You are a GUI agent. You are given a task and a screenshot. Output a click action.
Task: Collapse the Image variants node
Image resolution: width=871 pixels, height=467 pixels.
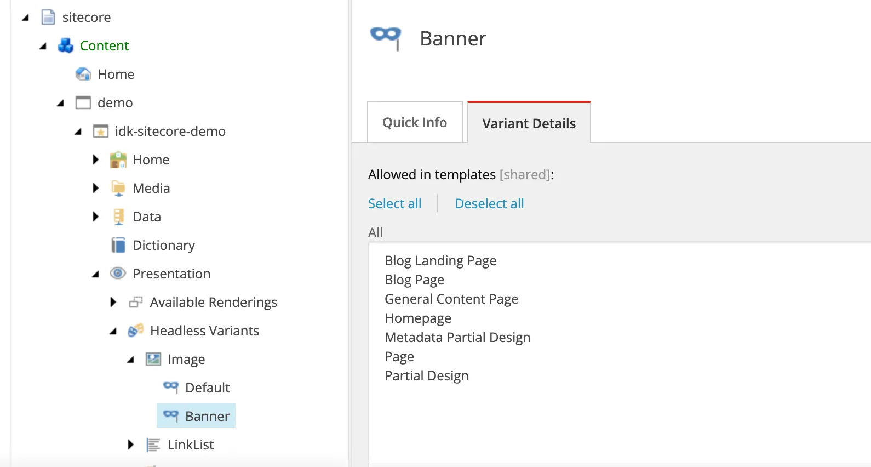pyautogui.click(x=130, y=360)
